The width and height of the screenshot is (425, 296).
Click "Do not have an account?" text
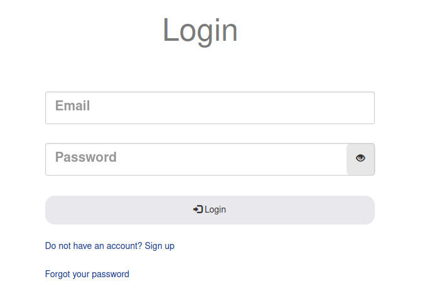pyautogui.click(x=94, y=246)
